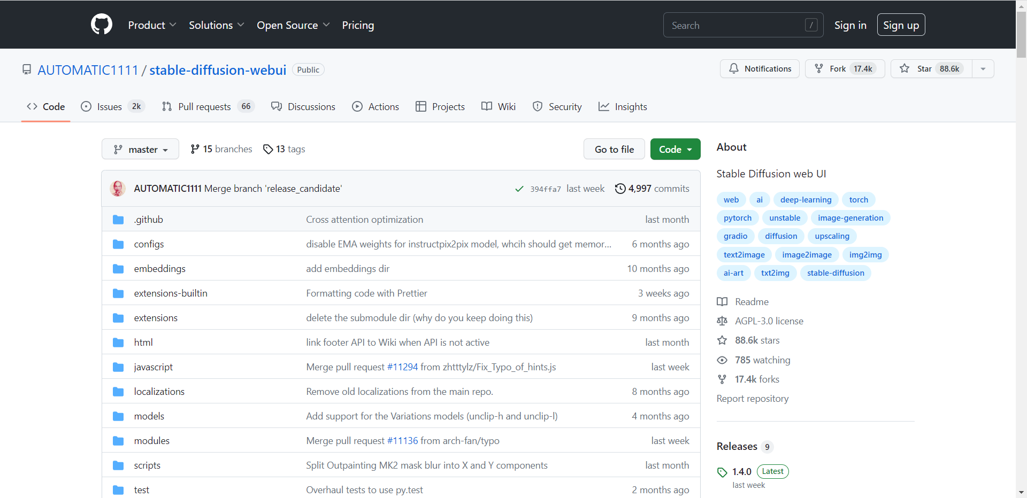
Task: Click the Star icon for repository
Action: click(x=905, y=69)
